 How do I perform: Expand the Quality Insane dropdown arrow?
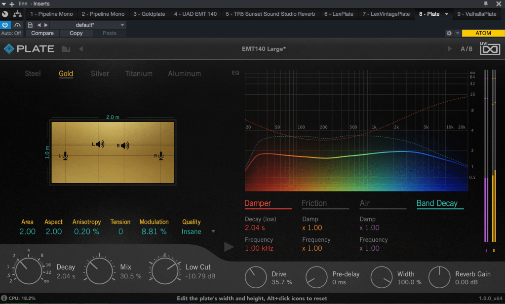click(x=213, y=231)
